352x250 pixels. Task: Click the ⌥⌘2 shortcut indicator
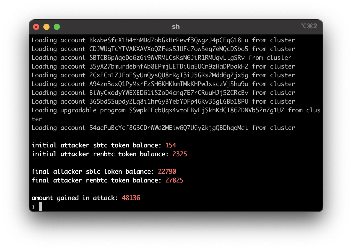coord(309,26)
